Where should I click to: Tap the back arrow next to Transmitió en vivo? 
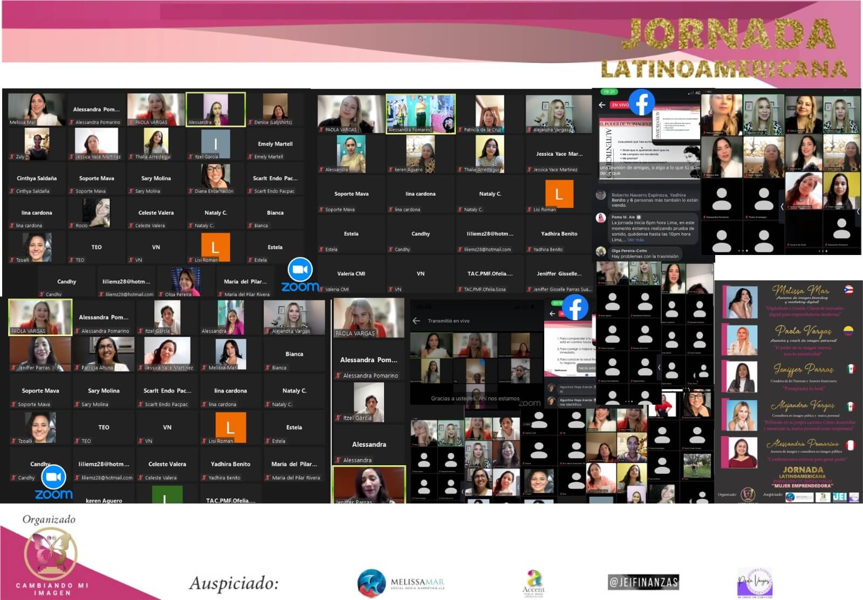[x=416, y=321]
